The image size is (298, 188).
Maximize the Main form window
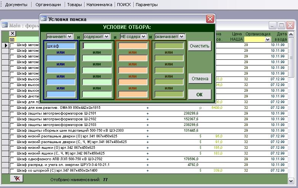[x=281, y=25]
